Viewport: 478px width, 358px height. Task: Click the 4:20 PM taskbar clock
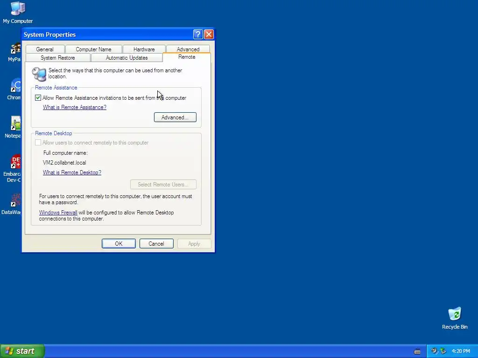click(461, 351)
